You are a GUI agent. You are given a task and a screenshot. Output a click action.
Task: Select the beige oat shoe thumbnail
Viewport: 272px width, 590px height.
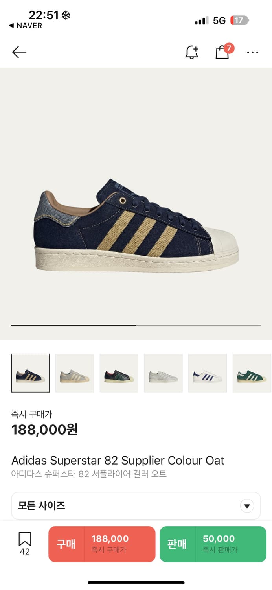tap(75, 373)
